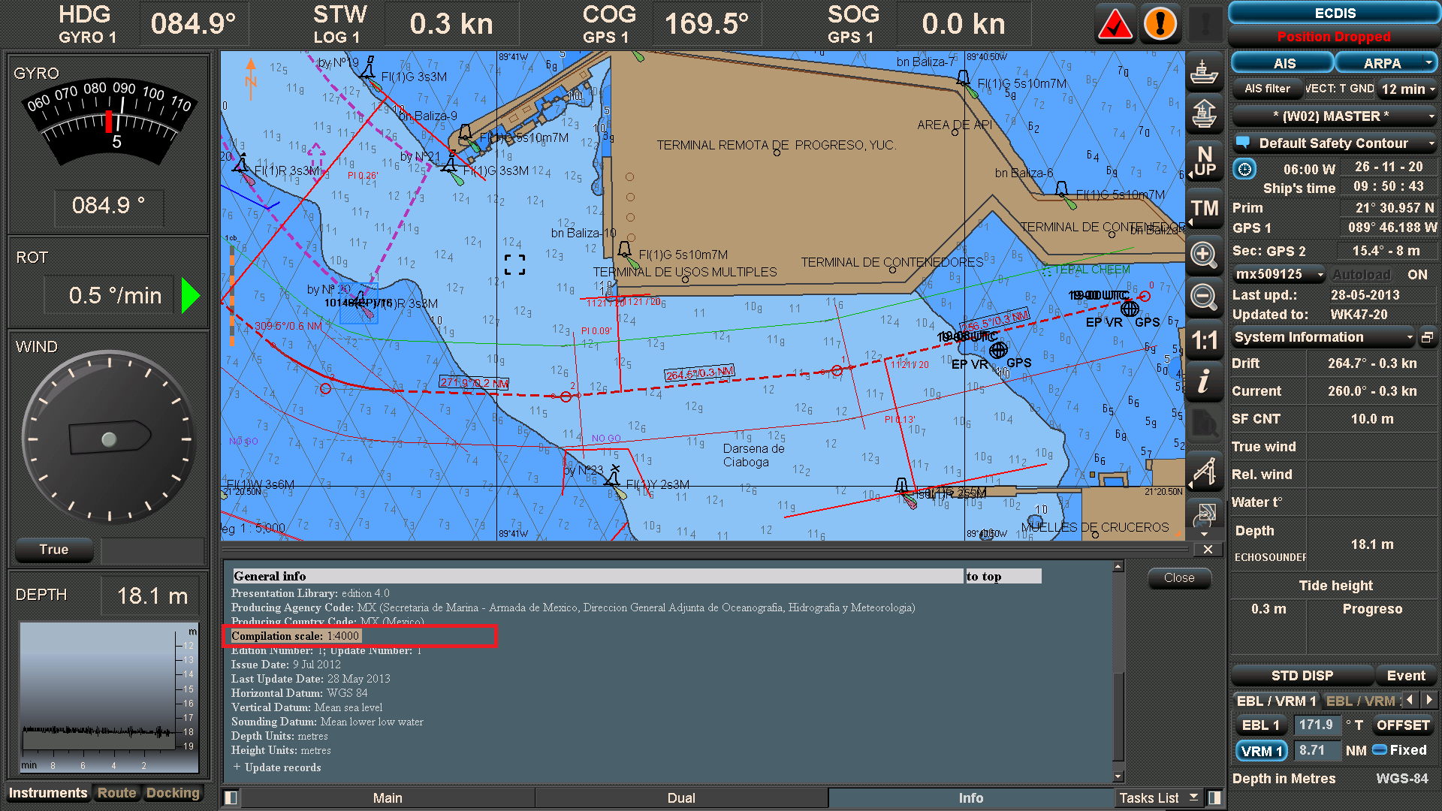Open alarms via the red warning triangle
Screen dimensions: 1442x811
1115,23
